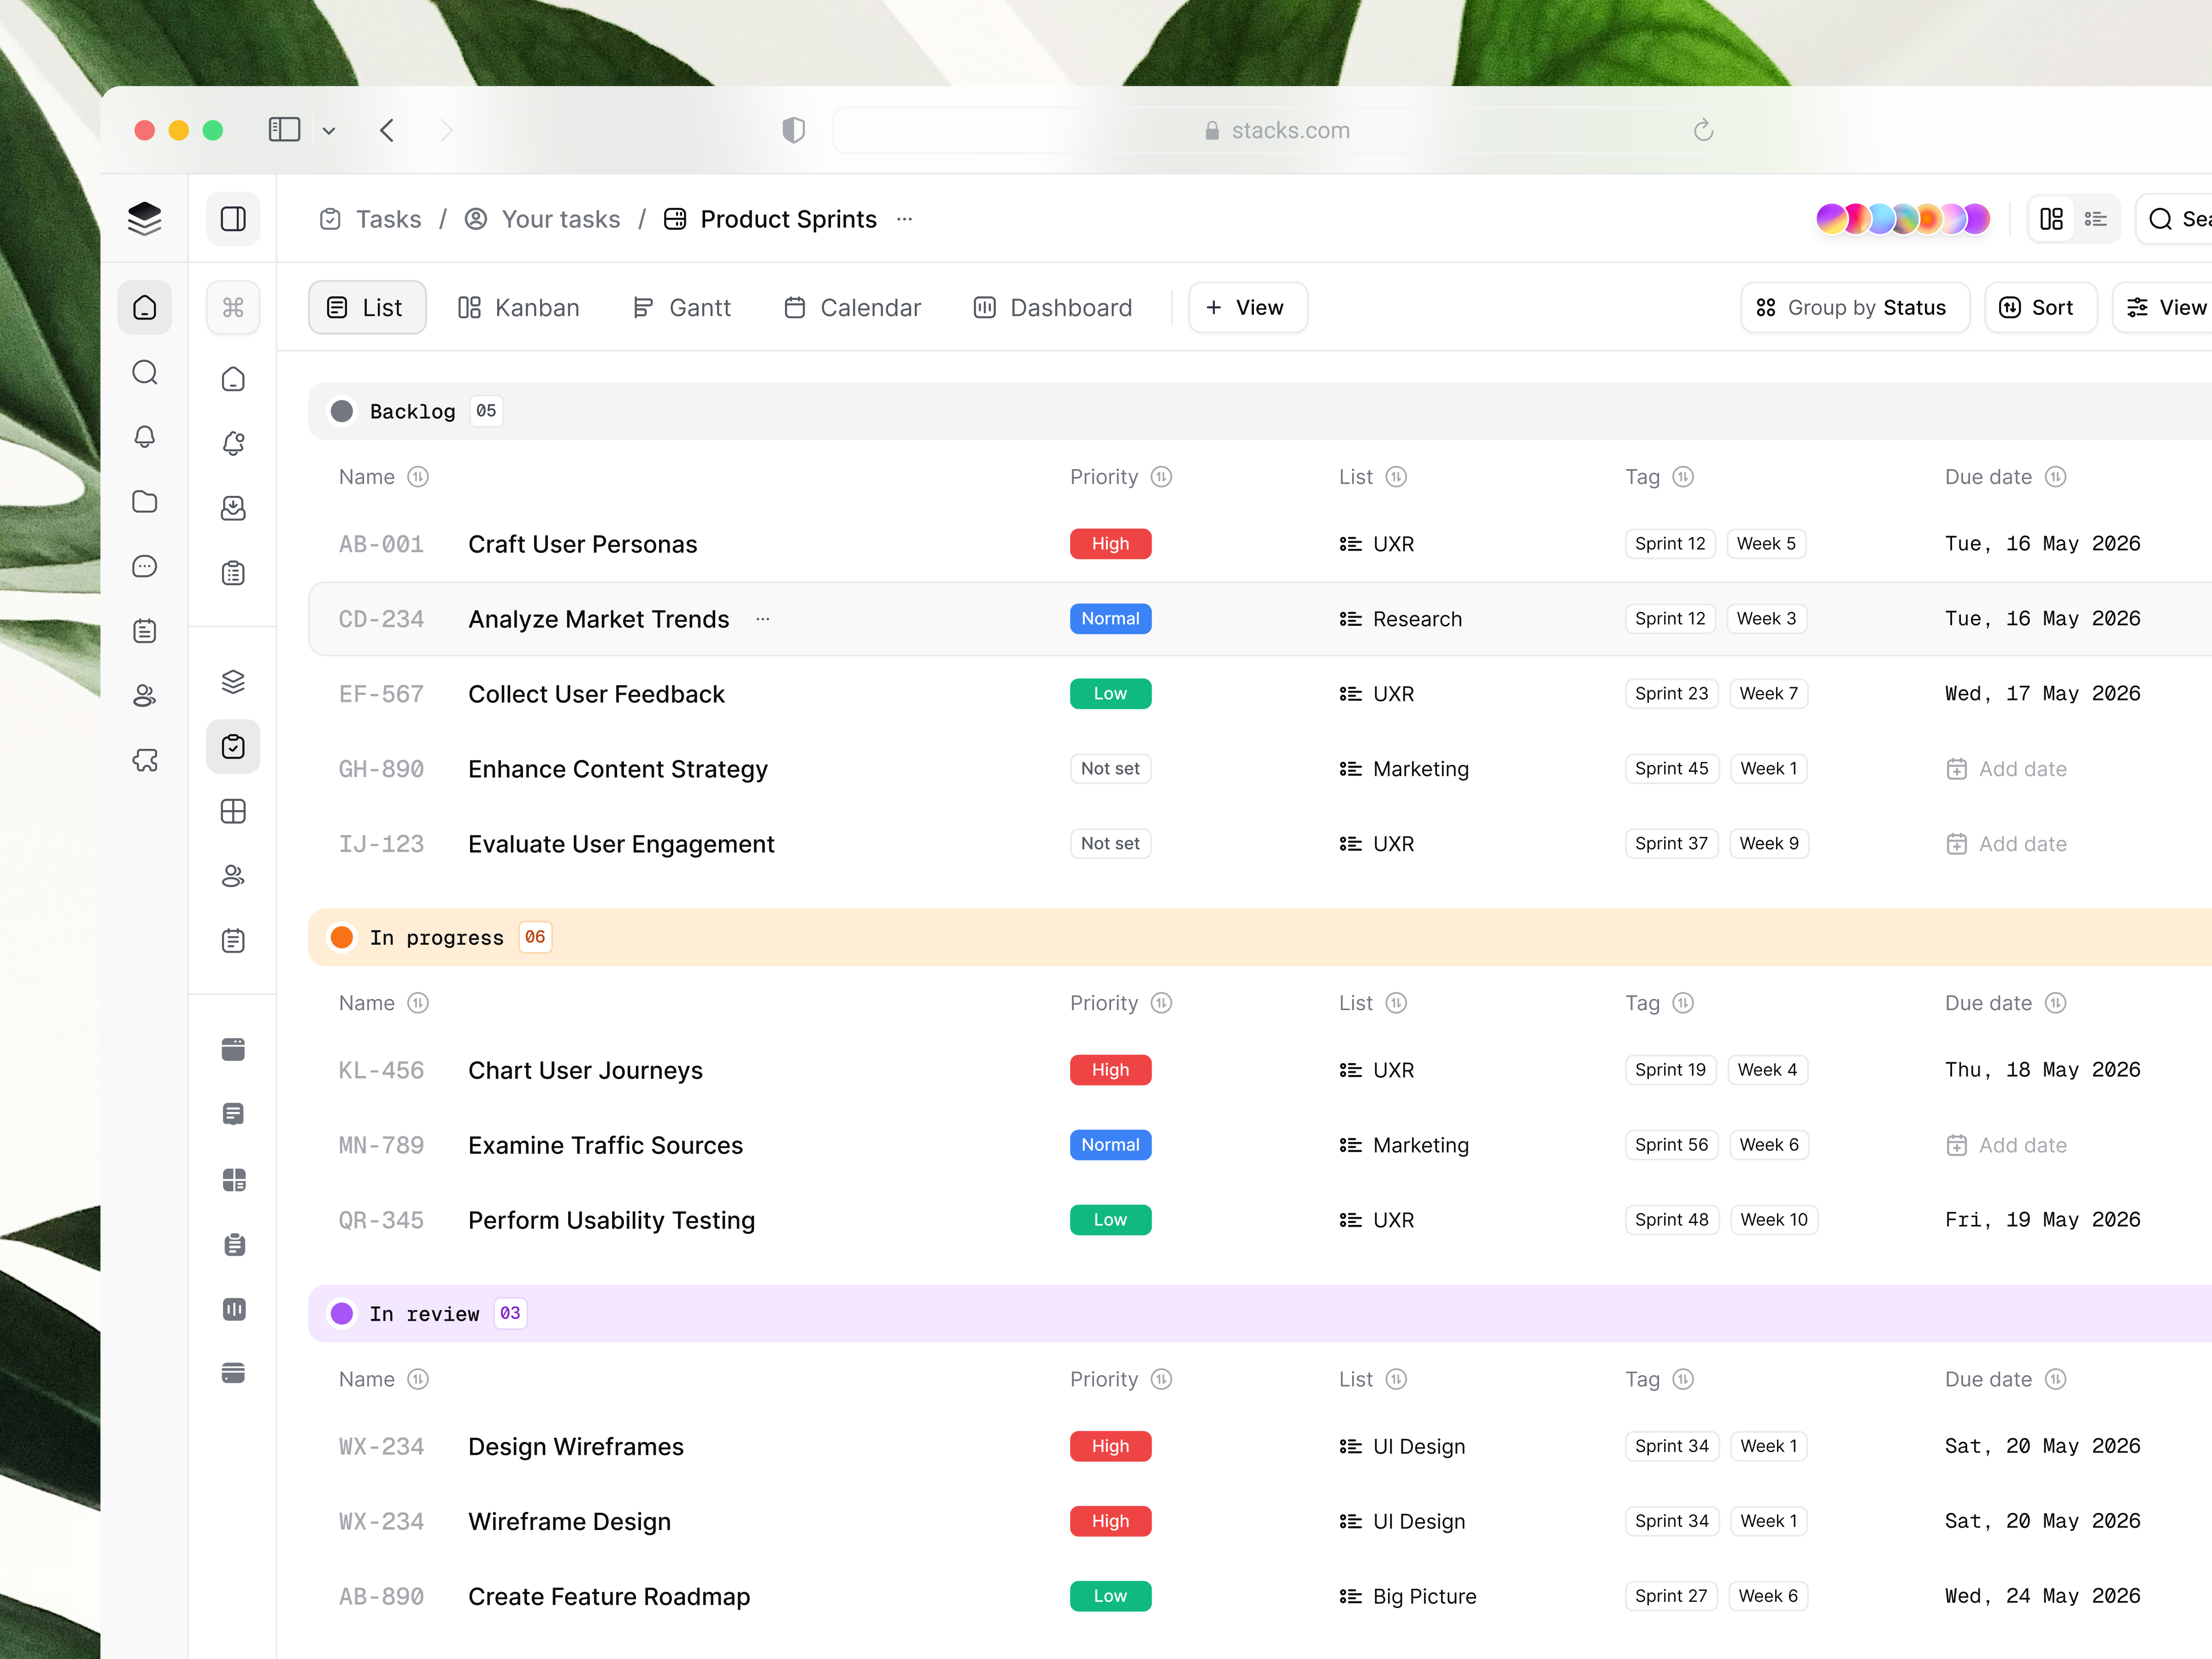
Task: Open the inbox tray icon
Action: click(233, 508)
